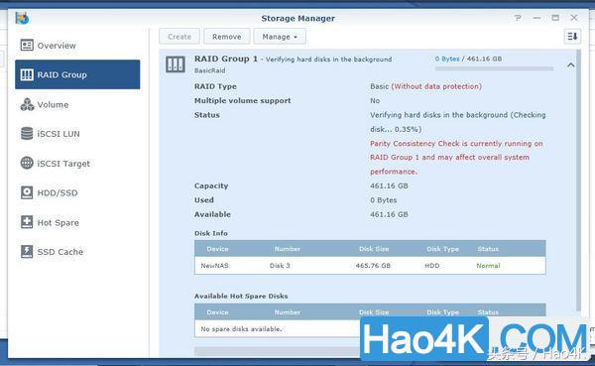Screen dimensions: 595x366
Task: Click the iSCSI Target globe icon
Action: pyautogui.click(x=27, y=163)
